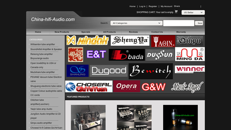Expand the All Categories search dropdown

tap(136, 23)
